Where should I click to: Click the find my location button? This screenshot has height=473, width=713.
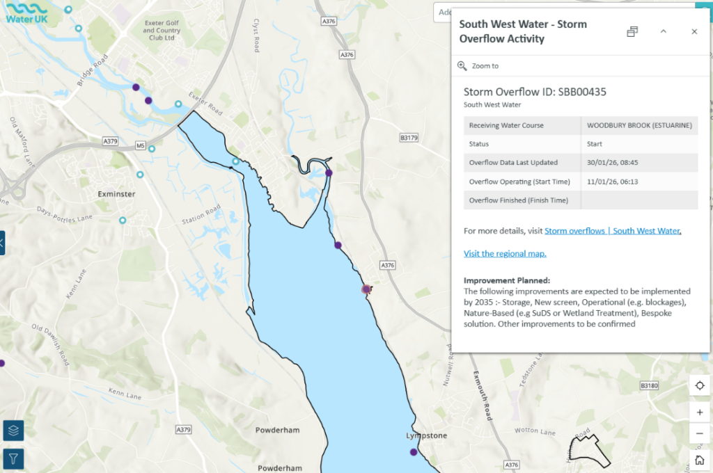pyautogui.click(x=699, y=385)
